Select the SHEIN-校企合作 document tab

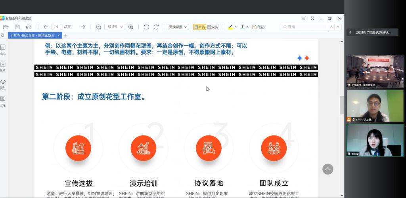(x=33, y=35)
